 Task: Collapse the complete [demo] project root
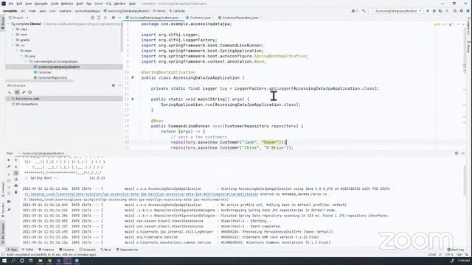click(9, 24)
